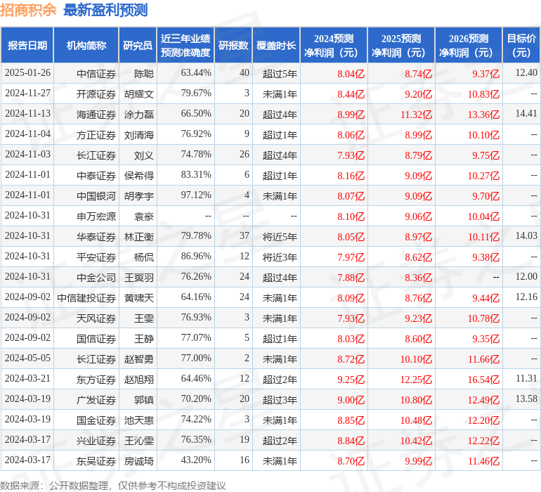541x492 pixels.
Task: Click 中信建投证券 in the table
Action: [x=86, y=298]
